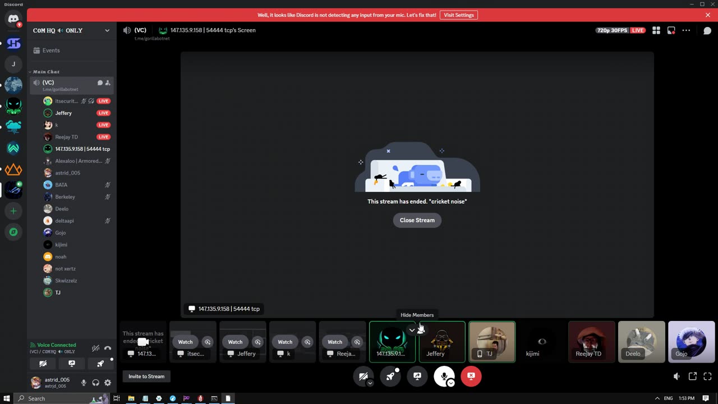Open File Explorer from taskbar

[131, 398]
